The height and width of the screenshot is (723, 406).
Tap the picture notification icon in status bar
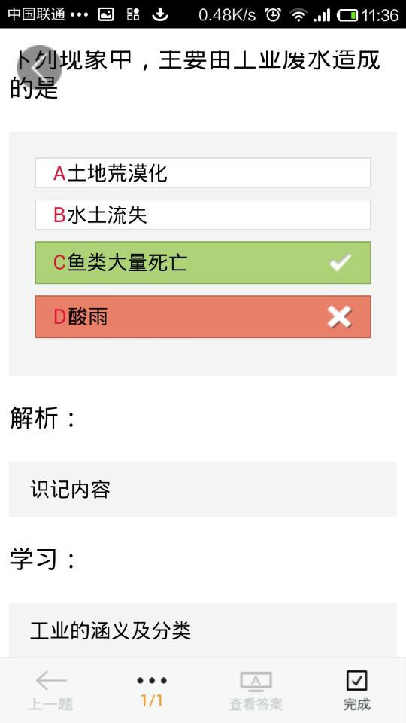tap(106, 15)
